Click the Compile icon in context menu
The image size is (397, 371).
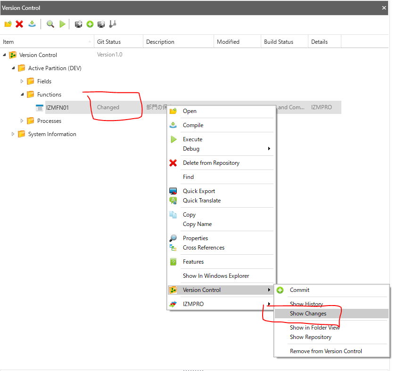click(173, 125)
